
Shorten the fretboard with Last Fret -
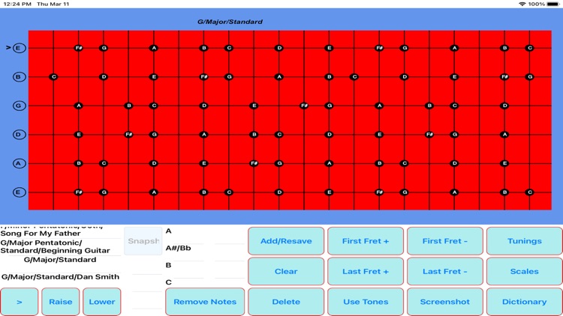click(445, 271)
